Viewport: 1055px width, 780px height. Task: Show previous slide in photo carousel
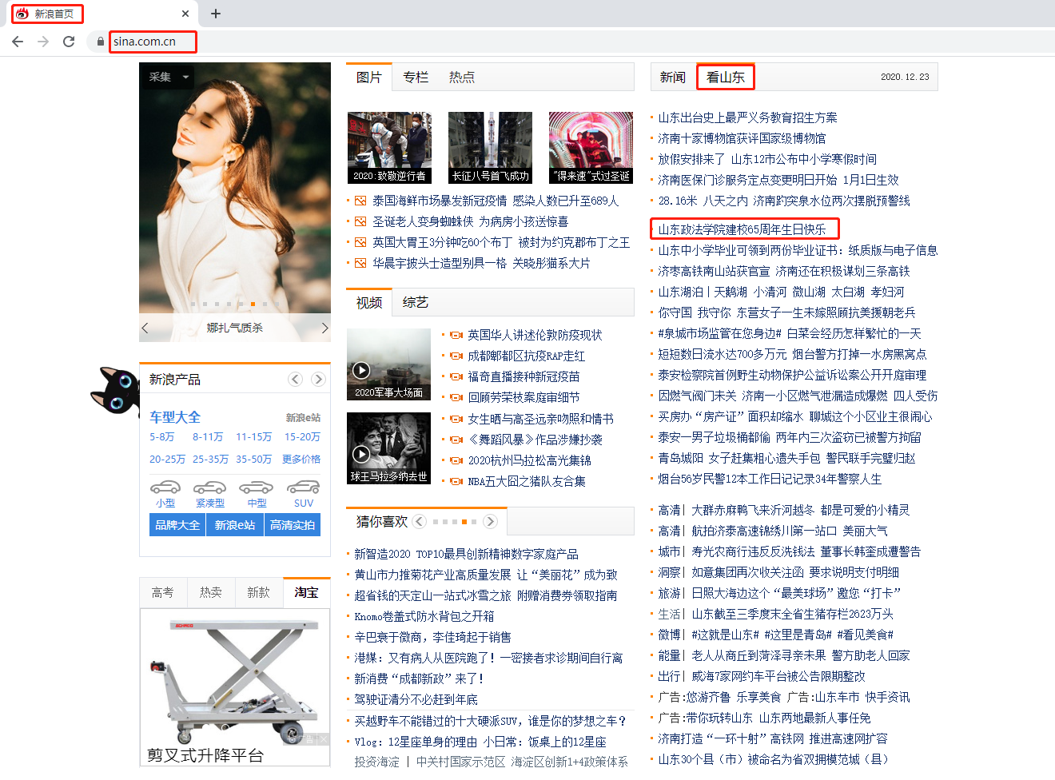pos(145,328)
